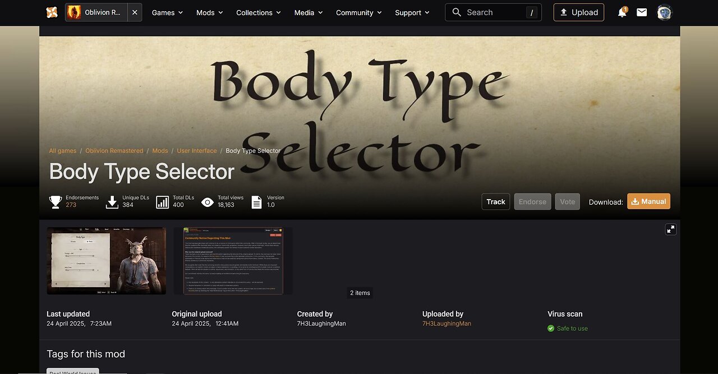Expand the Support menu
Image resolution: width=718 pixels, height=374 pixels.
click(412, 12)
